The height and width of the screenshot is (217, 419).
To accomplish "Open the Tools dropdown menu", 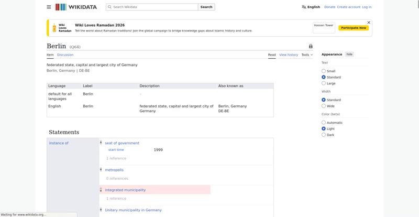I will tap(307, 55).
